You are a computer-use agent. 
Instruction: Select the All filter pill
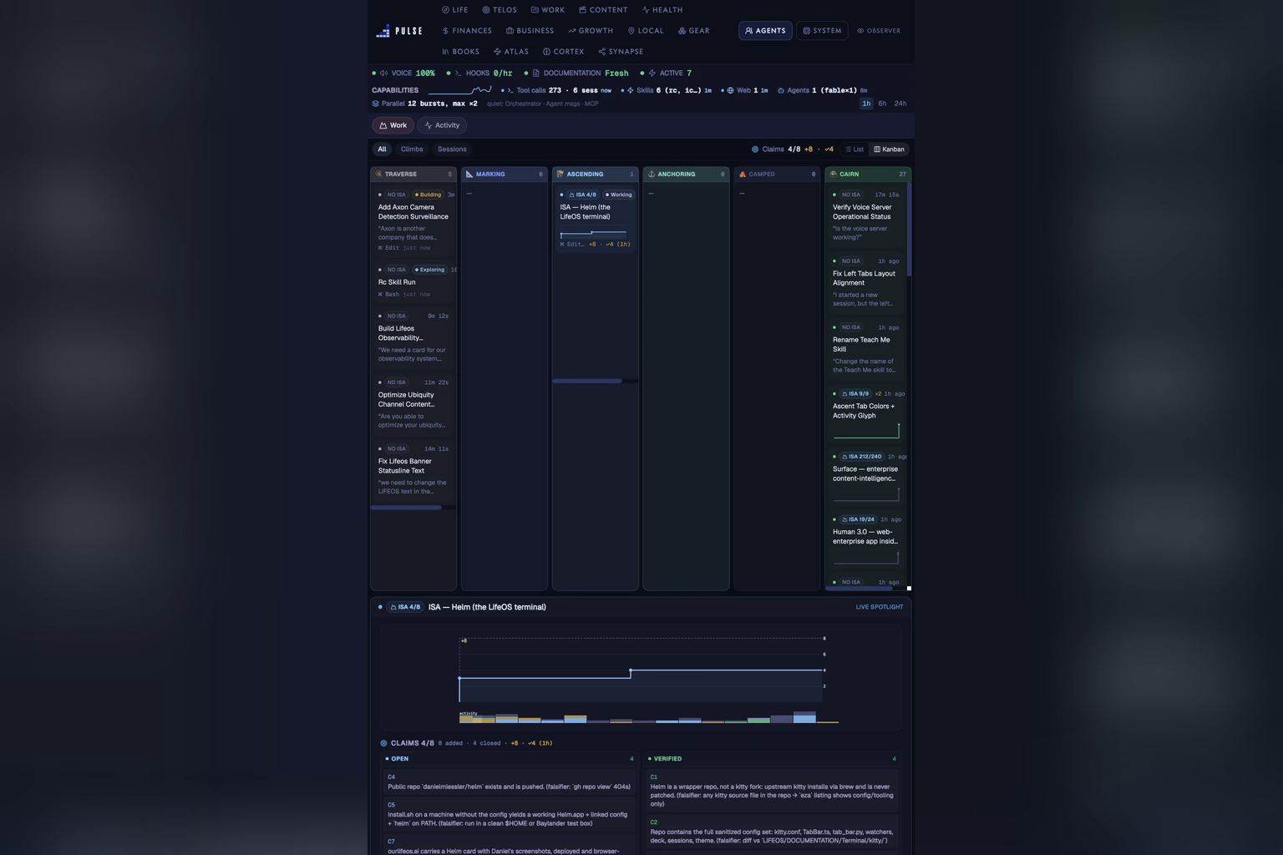tap(382, 149)
